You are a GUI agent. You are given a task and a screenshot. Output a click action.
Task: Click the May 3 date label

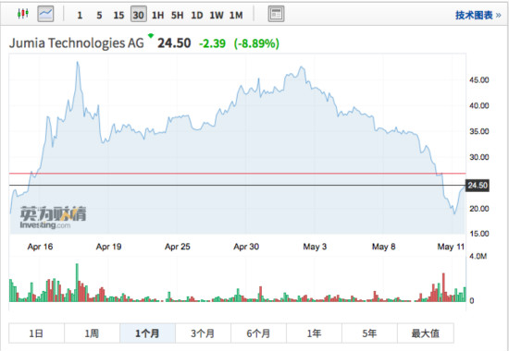coord(315,247)
